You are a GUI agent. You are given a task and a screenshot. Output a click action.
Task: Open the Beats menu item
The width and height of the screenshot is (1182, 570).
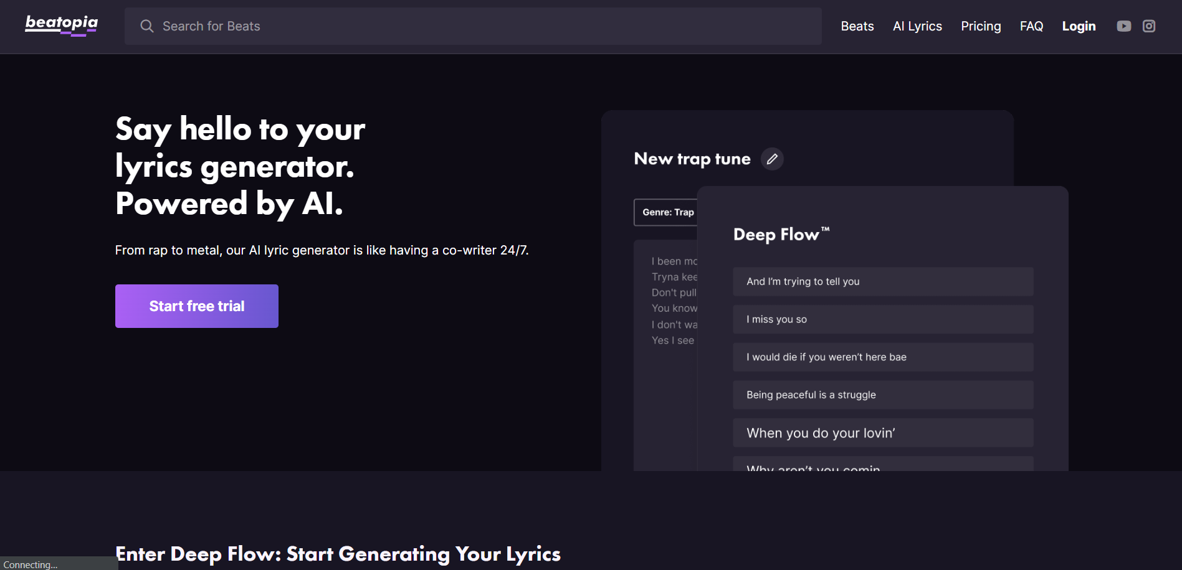(x=857, y=26)
